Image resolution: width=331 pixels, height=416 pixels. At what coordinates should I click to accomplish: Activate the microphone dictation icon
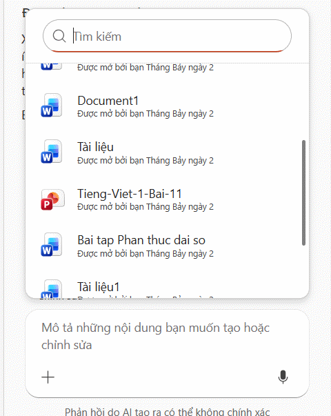click(x=283, y=377)
